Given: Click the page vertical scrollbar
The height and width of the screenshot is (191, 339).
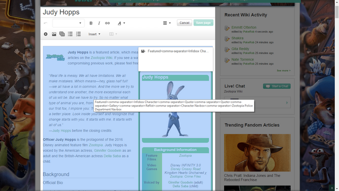Looking at the screenshot, I should coord(337,12).
